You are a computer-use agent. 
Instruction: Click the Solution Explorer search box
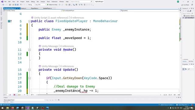[x=188, y=13]
